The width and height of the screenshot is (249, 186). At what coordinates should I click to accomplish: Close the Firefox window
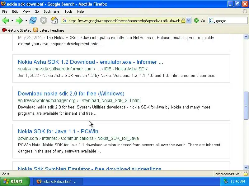point(245,4)
